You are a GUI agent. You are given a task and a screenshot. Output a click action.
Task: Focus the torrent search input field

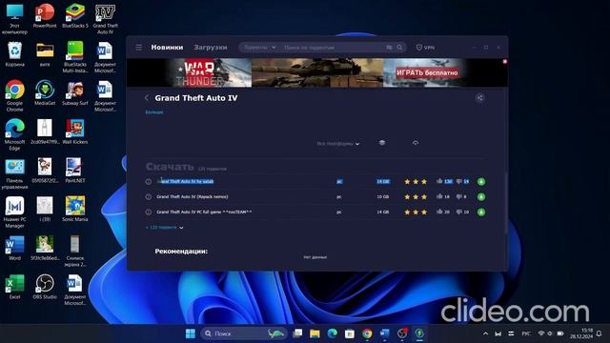(331, 48)
